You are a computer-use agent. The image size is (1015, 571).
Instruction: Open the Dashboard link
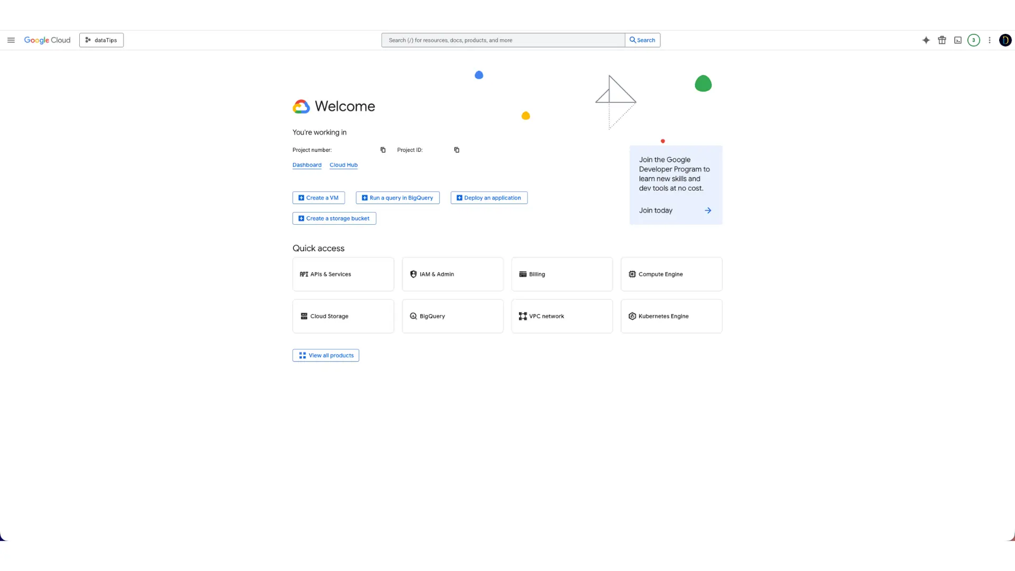click(307, 165)
